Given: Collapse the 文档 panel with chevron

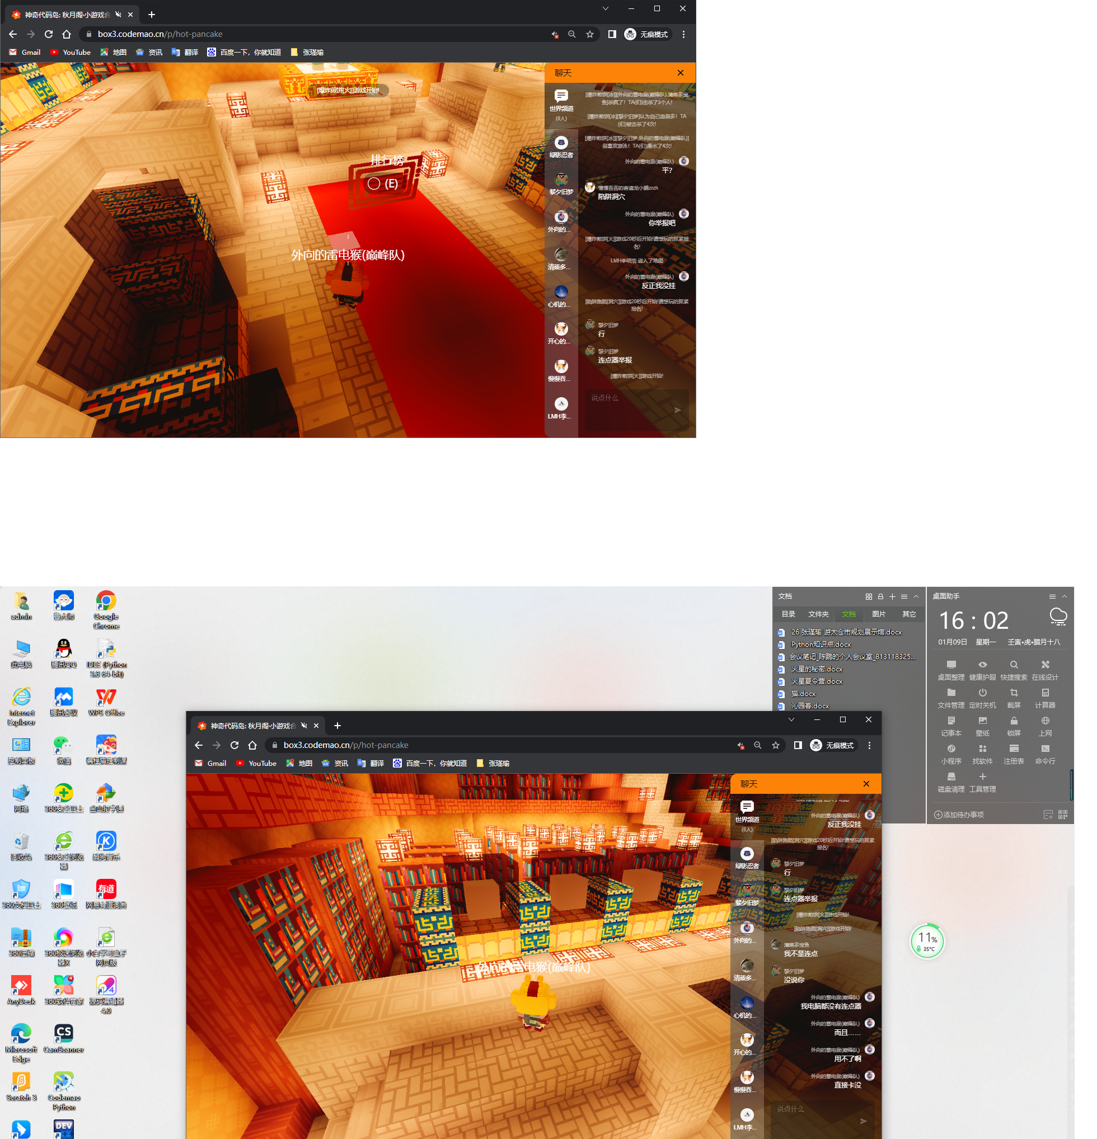Looking at the screenshot, I should tap(916, 596).
